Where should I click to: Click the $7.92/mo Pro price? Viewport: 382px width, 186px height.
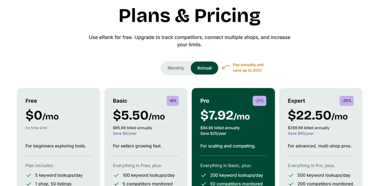pos(225,115)
